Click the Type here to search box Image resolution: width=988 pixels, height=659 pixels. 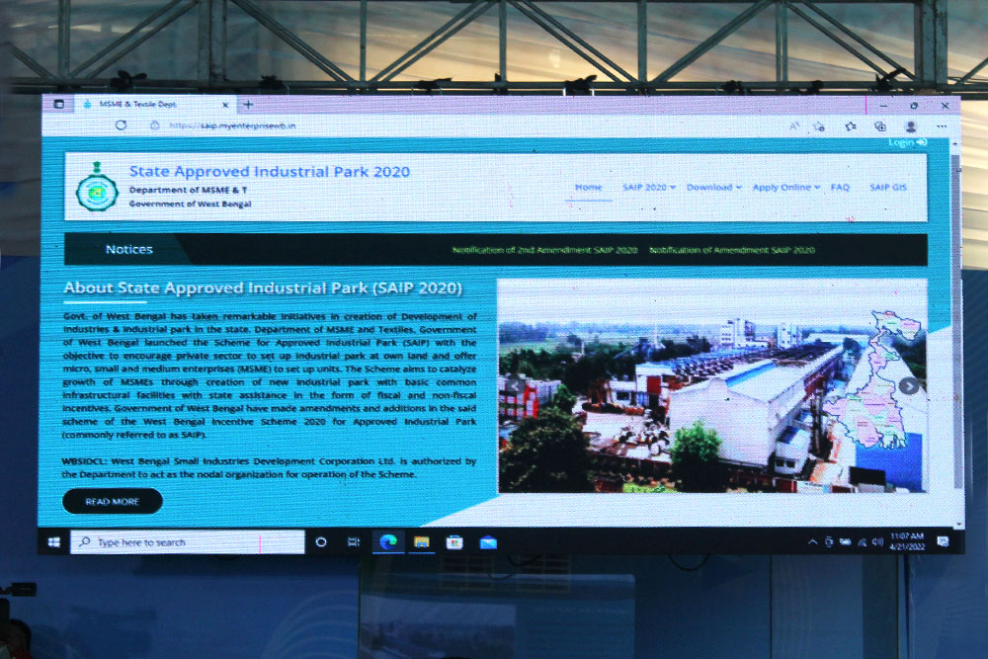tap(188, 542)
